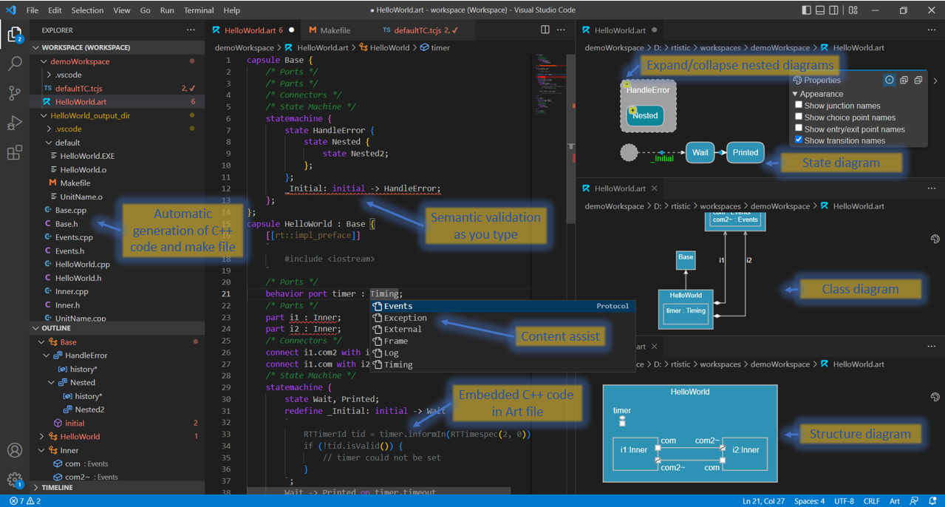Collapse the Appearance section in Properties
The height and width of the screenshot is (507, 945).
click(796, 94)
